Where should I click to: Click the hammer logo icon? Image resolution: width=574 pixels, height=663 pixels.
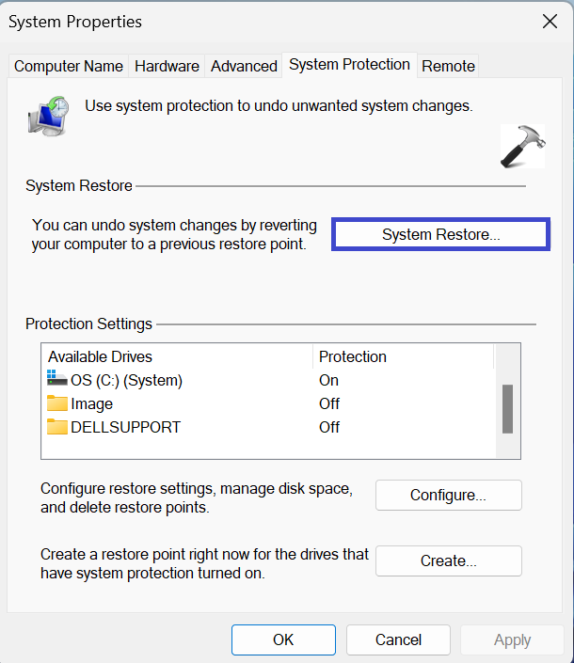[x=521, y=146]
